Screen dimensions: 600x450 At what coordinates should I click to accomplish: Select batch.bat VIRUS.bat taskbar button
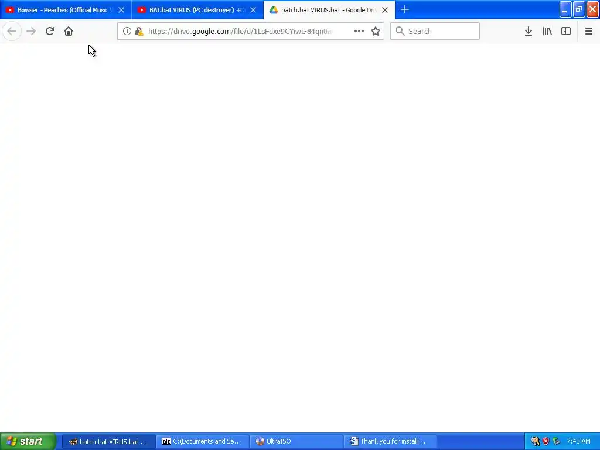click(x=108, y=442)
